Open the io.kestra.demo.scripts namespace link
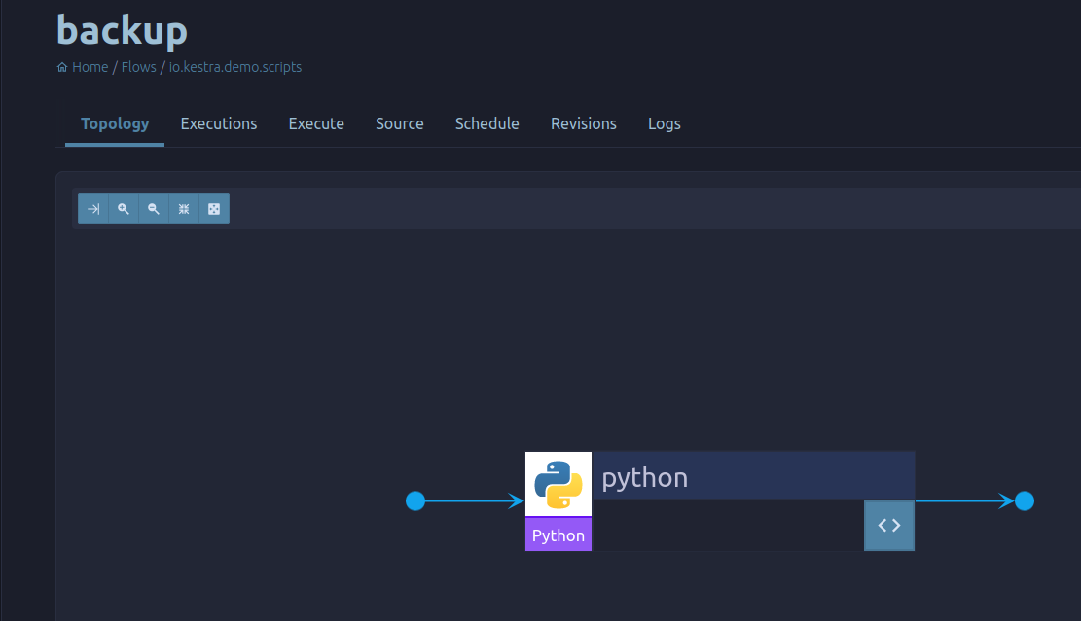Viewport: 1081px width, 621px height. click(235, 67)
